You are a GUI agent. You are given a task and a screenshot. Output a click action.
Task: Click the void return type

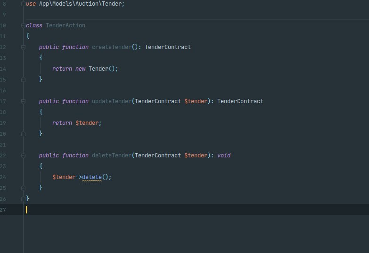pos(224,155)
